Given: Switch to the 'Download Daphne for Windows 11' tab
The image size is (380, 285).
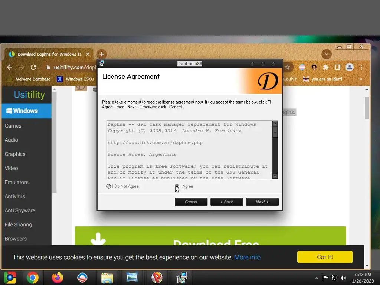Looking at the screenshot, I should coord(49,54).
